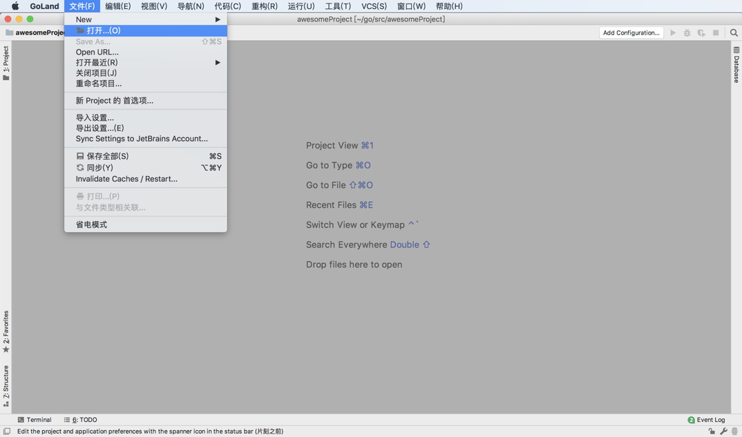The width and height of the screenshot is (742, 437).
Task: Toggle 省电模式 power save mode
Action: (x=146, y=224)
